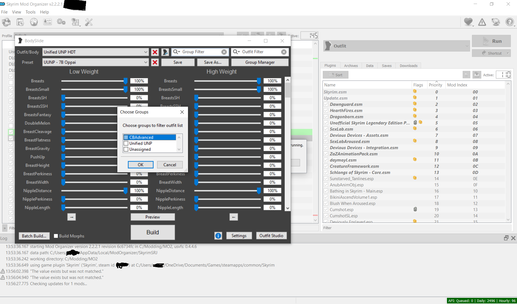517x304 pixels.
Task: Toggle the CBAdvanced group checkbox
Action: click(x=126, y=137)
